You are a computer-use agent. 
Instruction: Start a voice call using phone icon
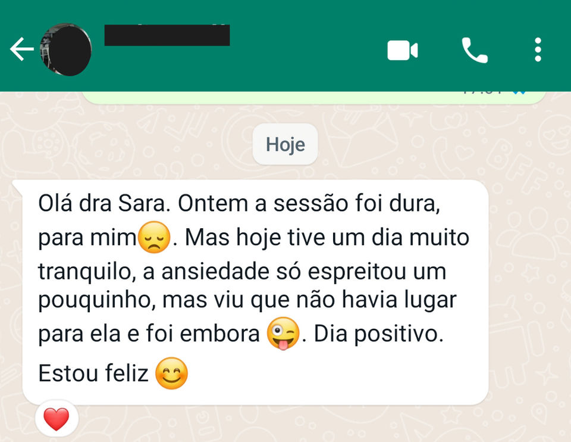(475, 50)
